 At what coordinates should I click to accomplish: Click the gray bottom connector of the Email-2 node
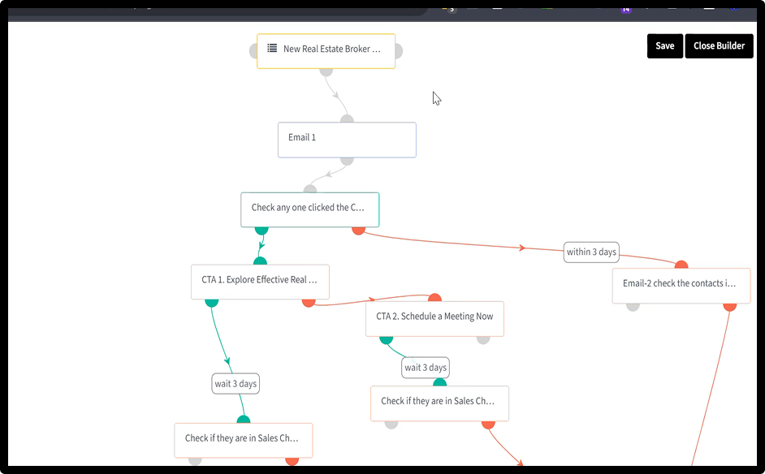pos(633,307)
